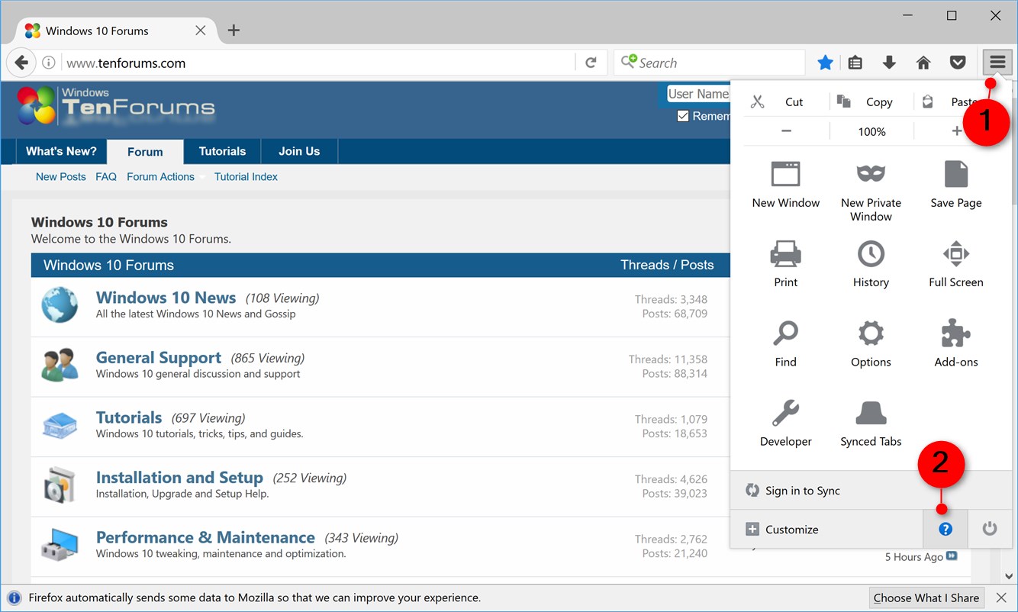Click the Windows 10 News globe icon
This screenshot has height=612, width=1018.
click(60, 304)
